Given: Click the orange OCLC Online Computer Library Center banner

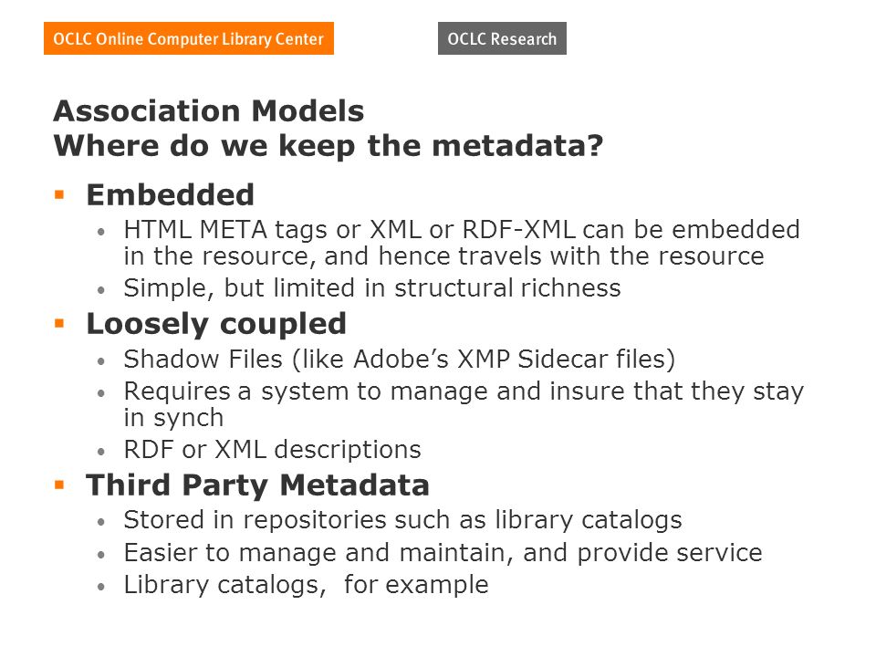Looking at the screenshot, I should (x=189, y=38).
